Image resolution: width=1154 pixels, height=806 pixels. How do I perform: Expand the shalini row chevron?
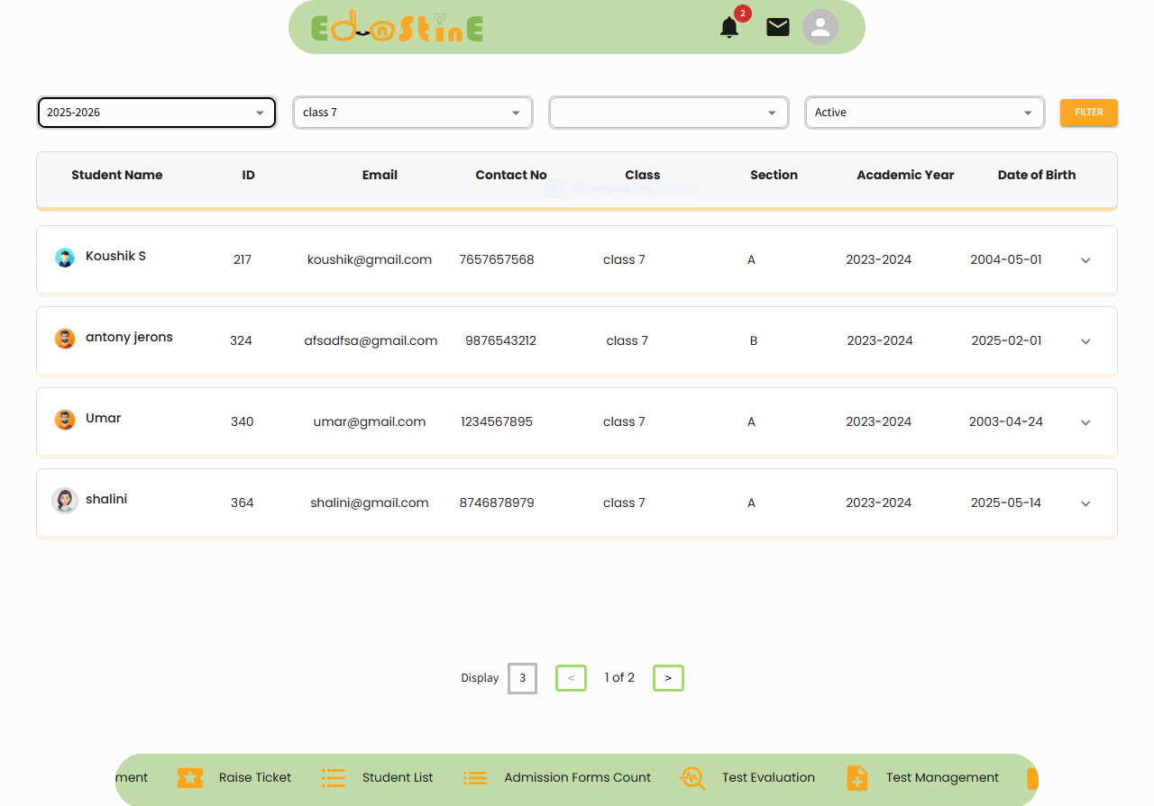tap(1085, 503)
